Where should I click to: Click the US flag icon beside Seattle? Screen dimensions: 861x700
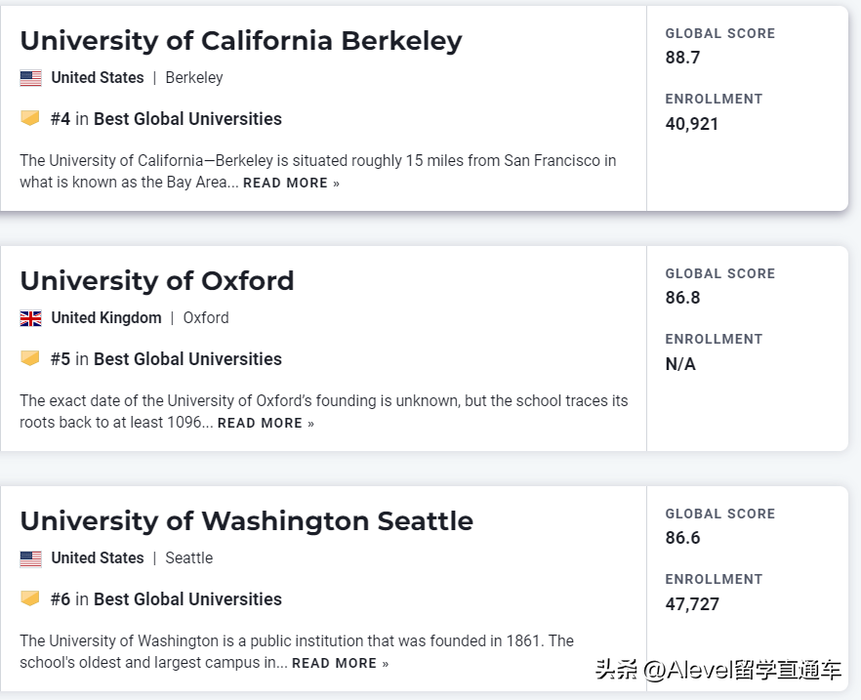click(x=31, y=558)
